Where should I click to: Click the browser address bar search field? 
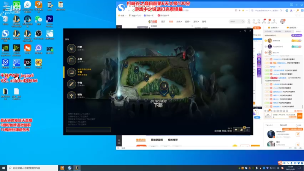point(267,11)
